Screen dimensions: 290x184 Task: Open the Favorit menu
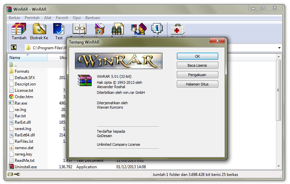62,18
